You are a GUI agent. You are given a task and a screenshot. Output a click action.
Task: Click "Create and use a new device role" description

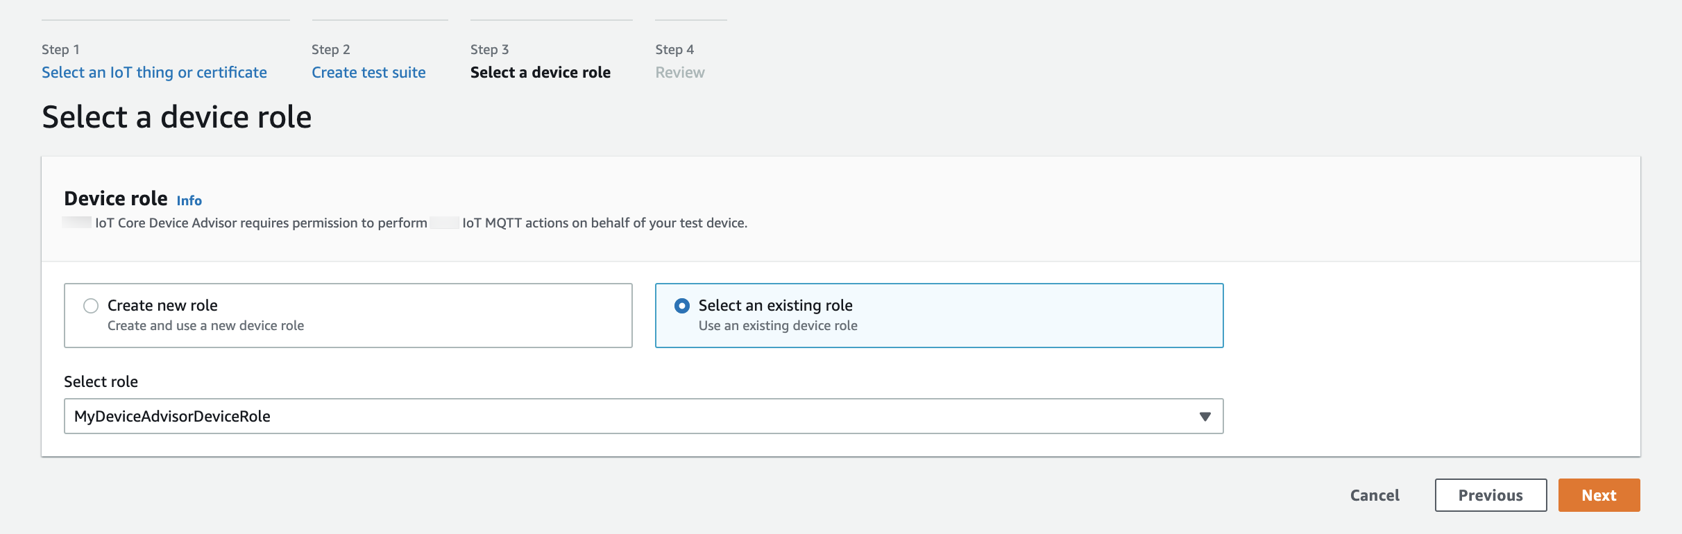click(205, 326)
